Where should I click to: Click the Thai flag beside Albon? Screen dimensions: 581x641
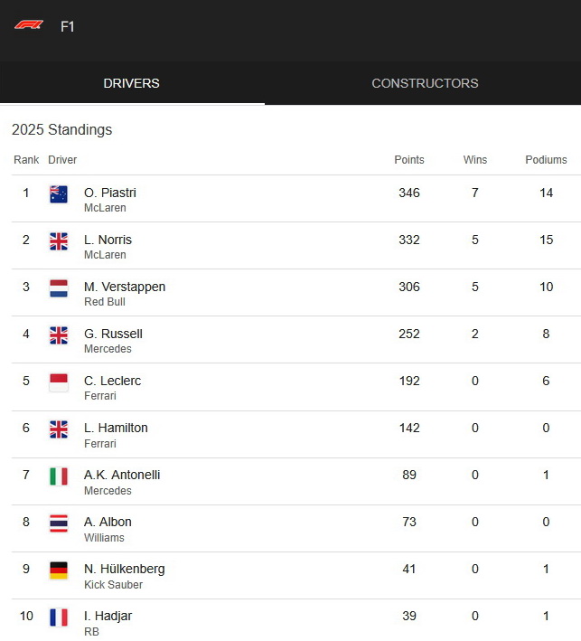(59, 523)
